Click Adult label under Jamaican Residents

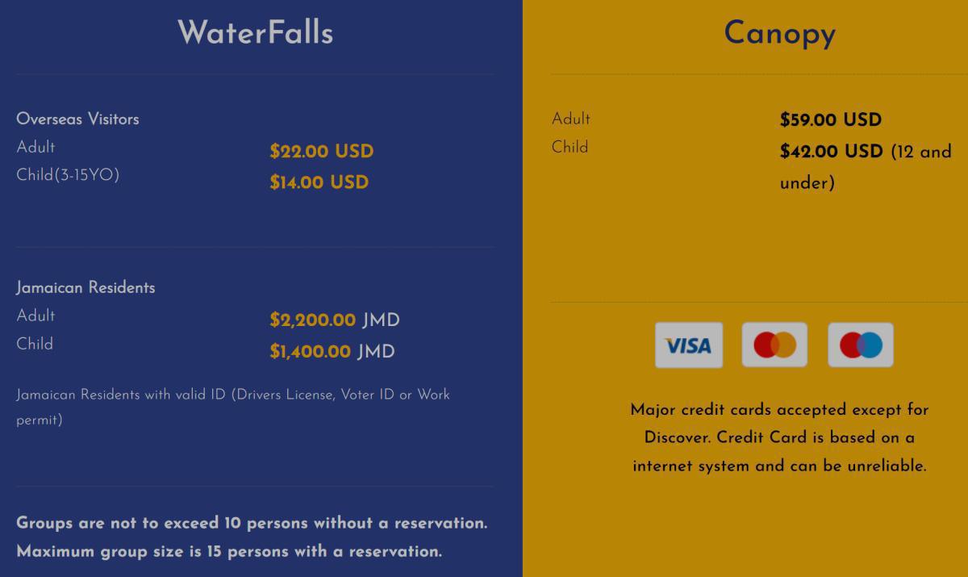36,316
